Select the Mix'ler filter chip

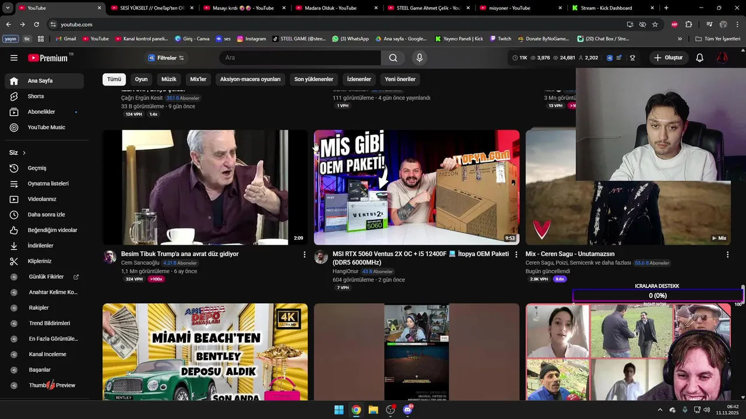point(198,79)
